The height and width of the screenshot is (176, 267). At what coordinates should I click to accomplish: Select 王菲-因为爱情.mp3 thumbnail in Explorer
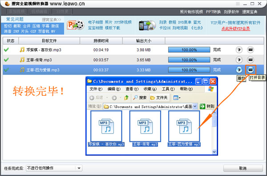click(184, 126)
